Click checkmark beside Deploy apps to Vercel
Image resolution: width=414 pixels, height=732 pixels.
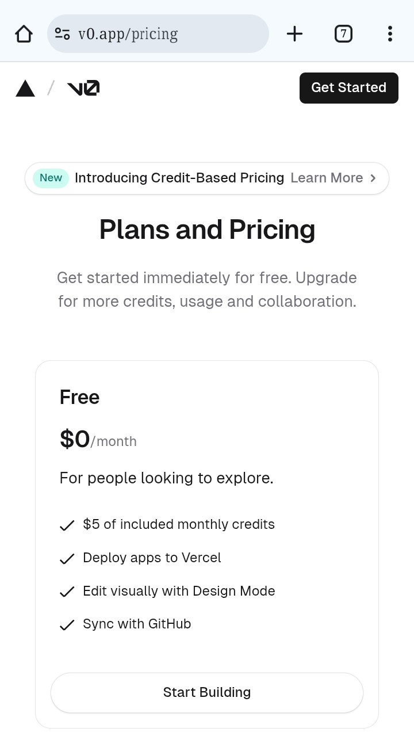pos(67,559)
